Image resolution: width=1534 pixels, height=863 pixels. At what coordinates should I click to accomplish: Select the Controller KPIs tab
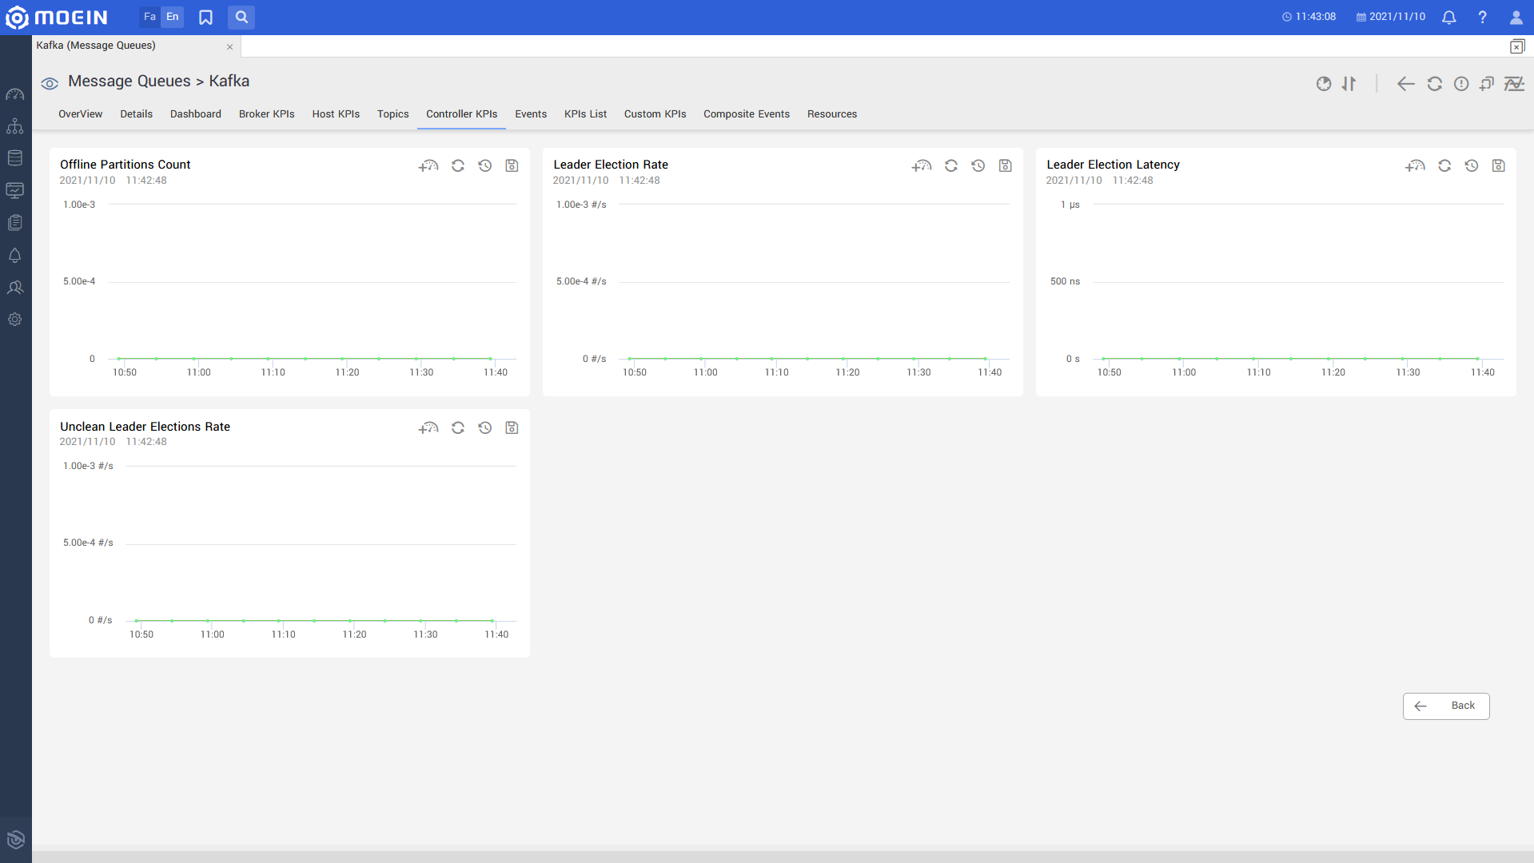pyautogui.click(x=461, y=114)
